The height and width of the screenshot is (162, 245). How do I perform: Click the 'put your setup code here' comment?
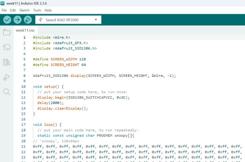tap(82, 92)
